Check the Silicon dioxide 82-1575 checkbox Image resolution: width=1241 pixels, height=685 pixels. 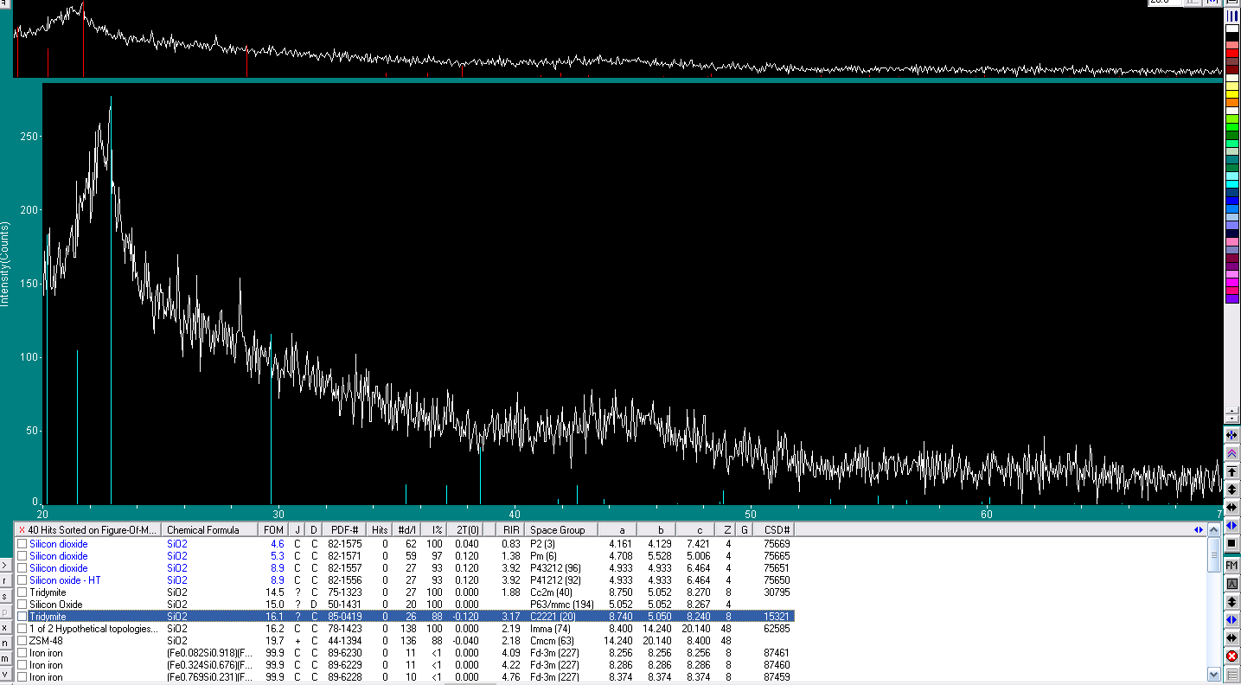pos(22,544)
